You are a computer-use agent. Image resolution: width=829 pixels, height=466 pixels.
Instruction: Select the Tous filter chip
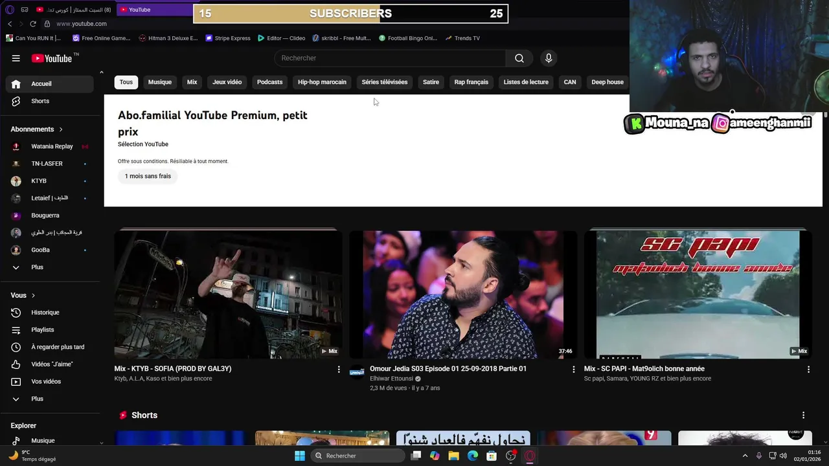(126, 82)
